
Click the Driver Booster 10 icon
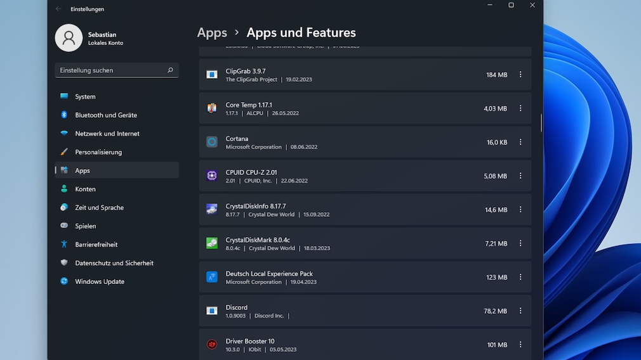click(x=212, y=344)
